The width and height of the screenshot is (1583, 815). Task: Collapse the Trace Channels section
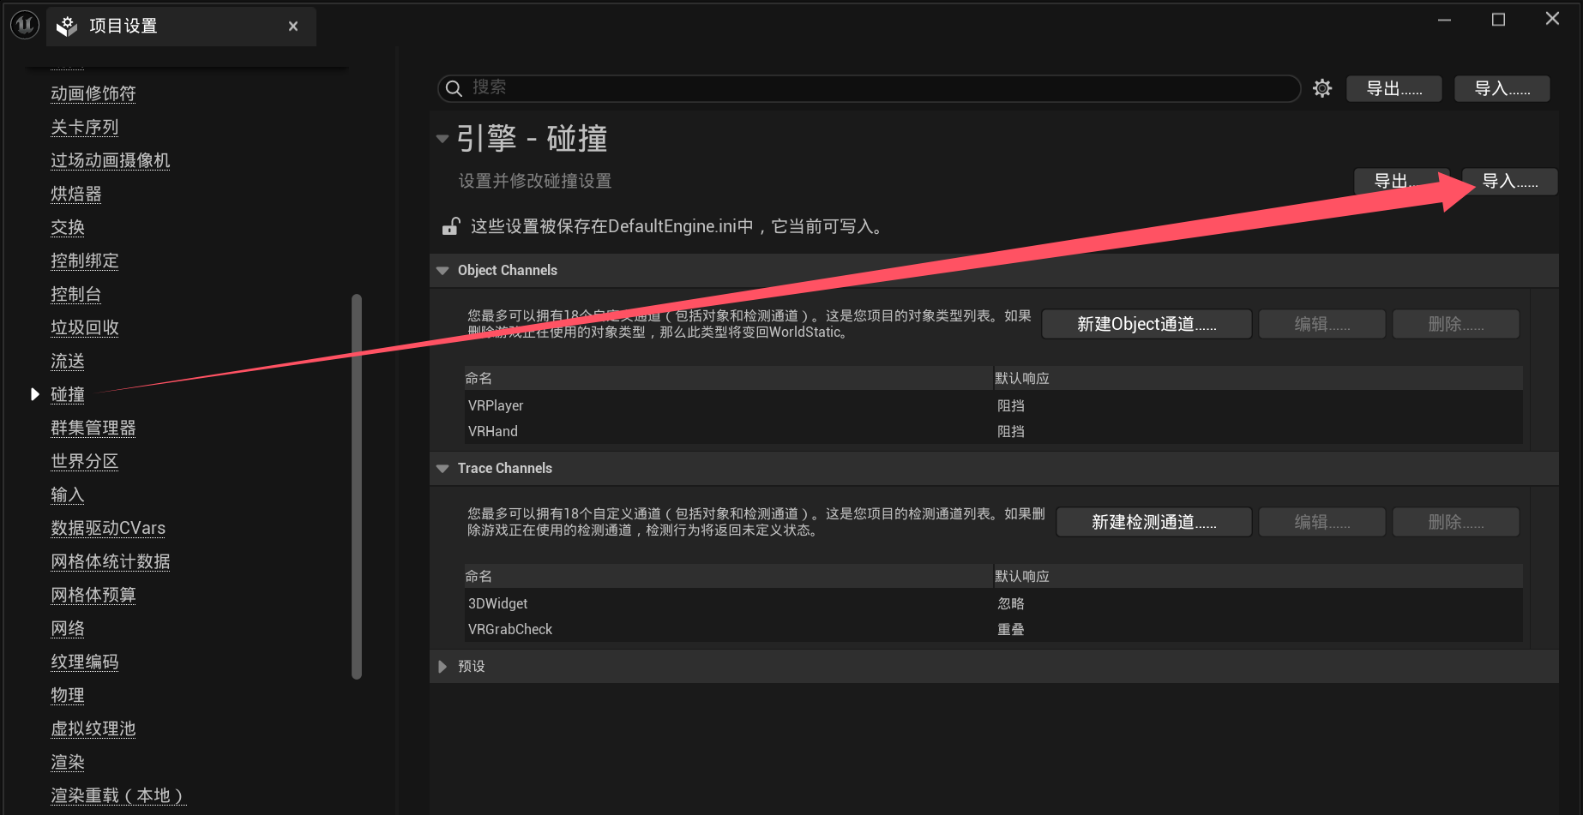[x=442, y=469]
